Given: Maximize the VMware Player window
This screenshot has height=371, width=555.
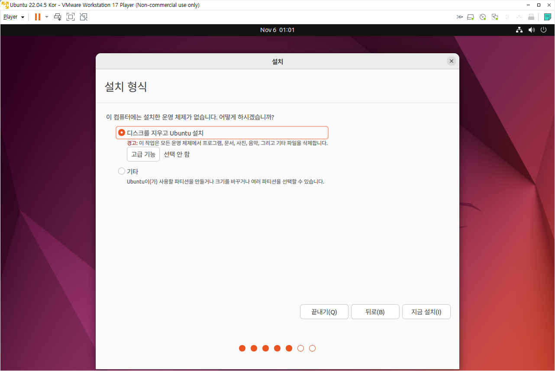Looking at the screenshot, I should (x=539, y=5).
